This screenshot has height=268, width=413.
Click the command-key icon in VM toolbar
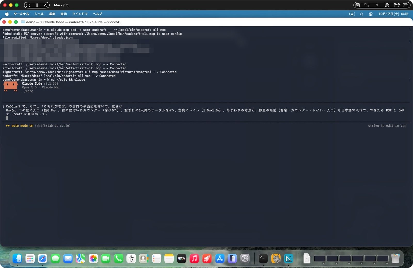(x=358, y=5)
